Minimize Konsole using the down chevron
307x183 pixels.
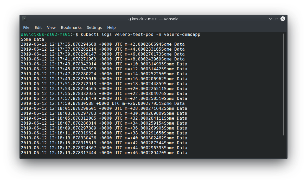tap(270, 19)
